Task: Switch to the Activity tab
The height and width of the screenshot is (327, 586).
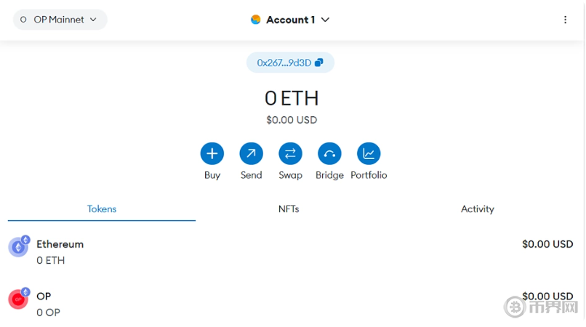Action: pyautogui.click(x=477, y=209)
